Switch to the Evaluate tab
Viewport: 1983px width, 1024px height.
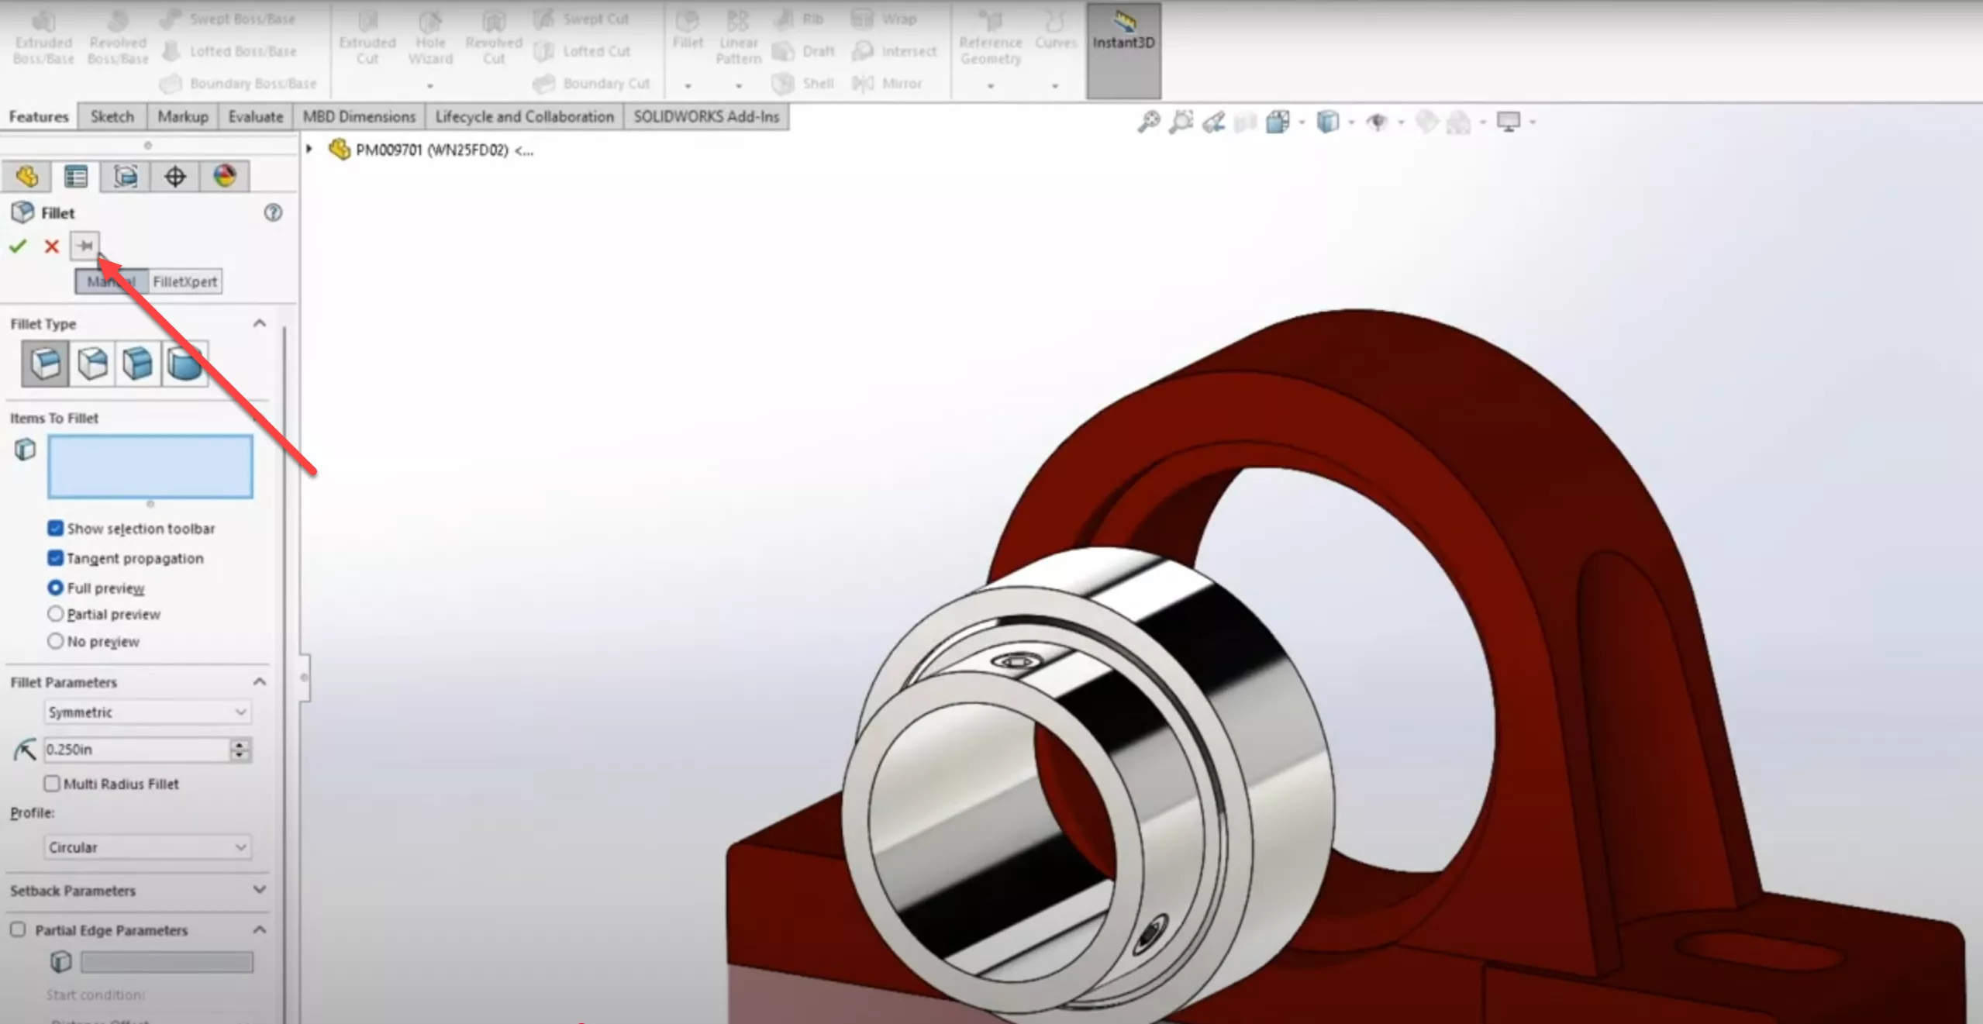pos(256,116)
